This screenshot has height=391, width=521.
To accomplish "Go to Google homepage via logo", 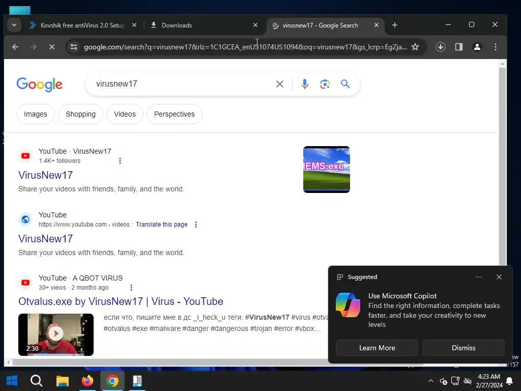I will (39, 85).
